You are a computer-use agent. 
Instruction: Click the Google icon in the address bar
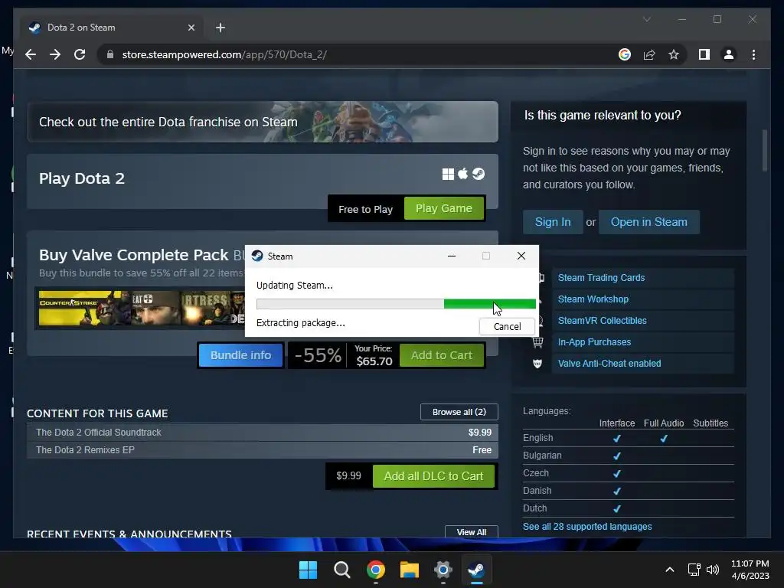coord(625,54)
